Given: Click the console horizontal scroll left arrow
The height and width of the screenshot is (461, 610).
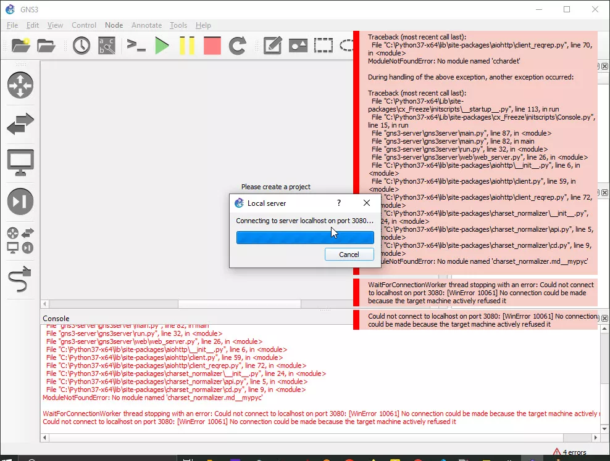Looking at the screenshot, I should click(x=44, y=438).
